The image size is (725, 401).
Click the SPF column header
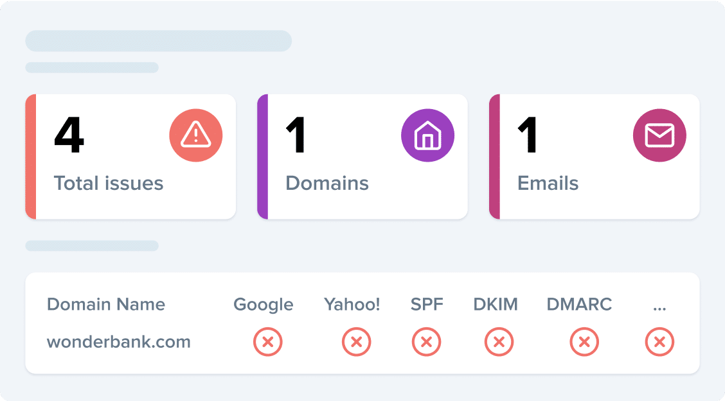(427, 305)
